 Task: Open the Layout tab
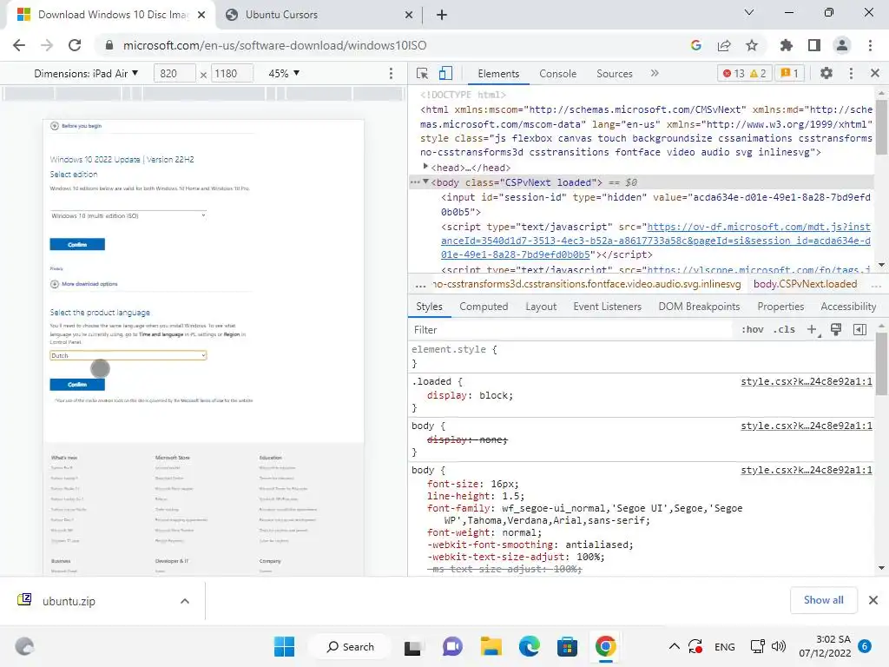pyautogui.click(x=541, y=307)
